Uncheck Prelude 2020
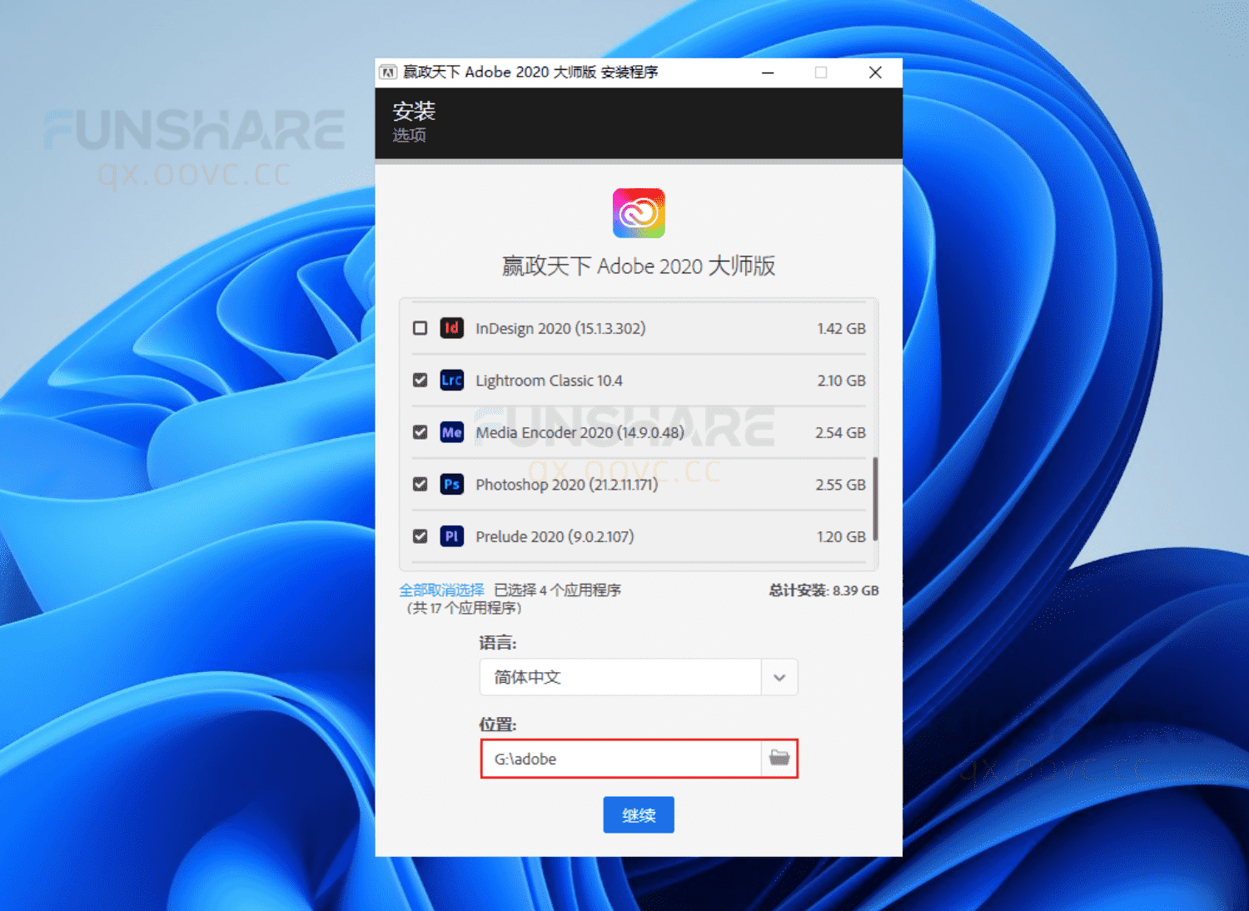 coord(420,536)
